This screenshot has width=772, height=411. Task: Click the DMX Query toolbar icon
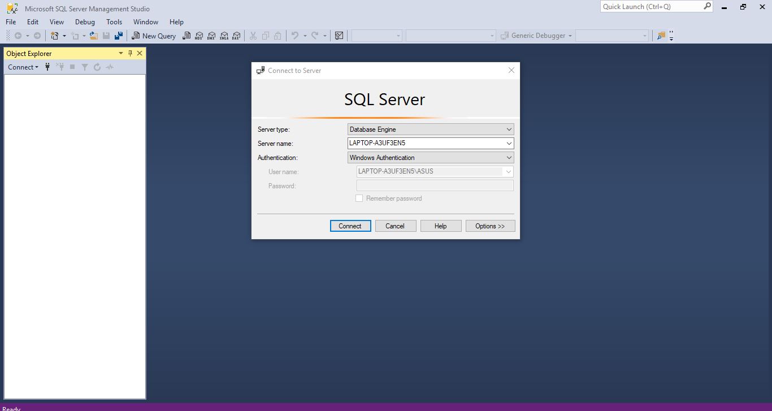pos(211,36)
